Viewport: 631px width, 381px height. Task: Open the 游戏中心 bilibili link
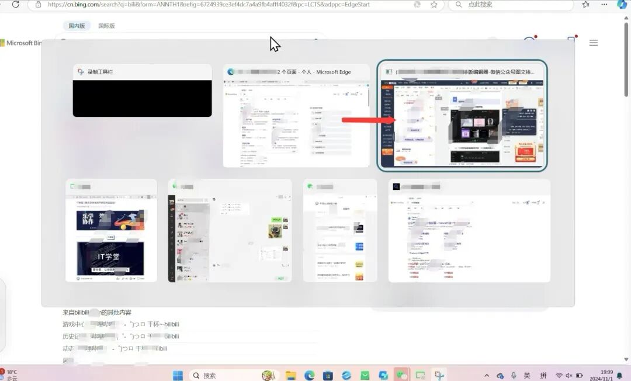pyautogui.click(x=120, y=324)
